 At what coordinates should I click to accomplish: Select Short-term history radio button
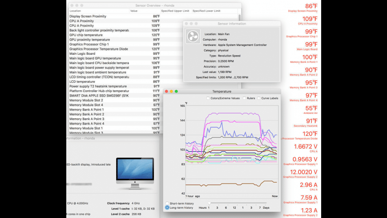point(167,203)
